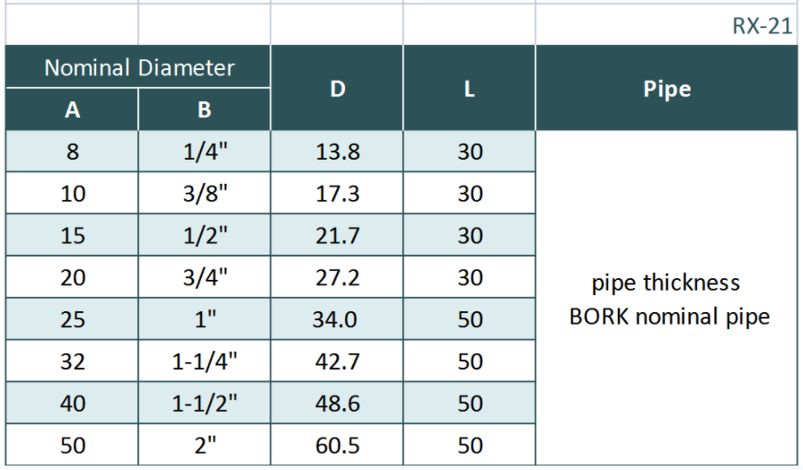The width and height of the screenshot is (803, 470).
Task: Select the 2" cell in column B
Action: [205, 446]
